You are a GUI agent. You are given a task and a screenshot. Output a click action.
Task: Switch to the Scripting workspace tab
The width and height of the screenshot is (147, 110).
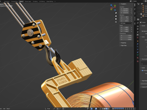point(35,2)
